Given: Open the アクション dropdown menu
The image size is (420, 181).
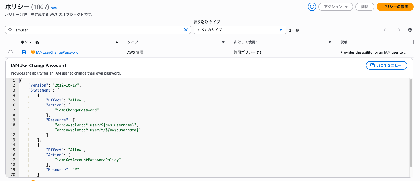Looking at the screenshot, I should [x=336, y=7].
